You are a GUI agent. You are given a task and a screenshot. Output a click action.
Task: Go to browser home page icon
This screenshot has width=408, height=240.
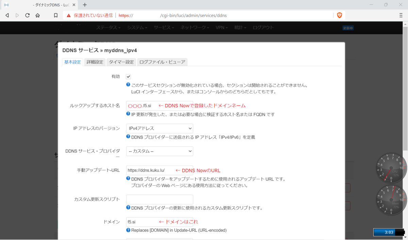(38, 15)
